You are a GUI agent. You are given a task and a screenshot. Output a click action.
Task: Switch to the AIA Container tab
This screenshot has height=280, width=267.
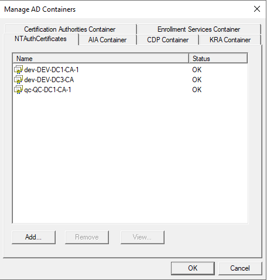[107, 40]
